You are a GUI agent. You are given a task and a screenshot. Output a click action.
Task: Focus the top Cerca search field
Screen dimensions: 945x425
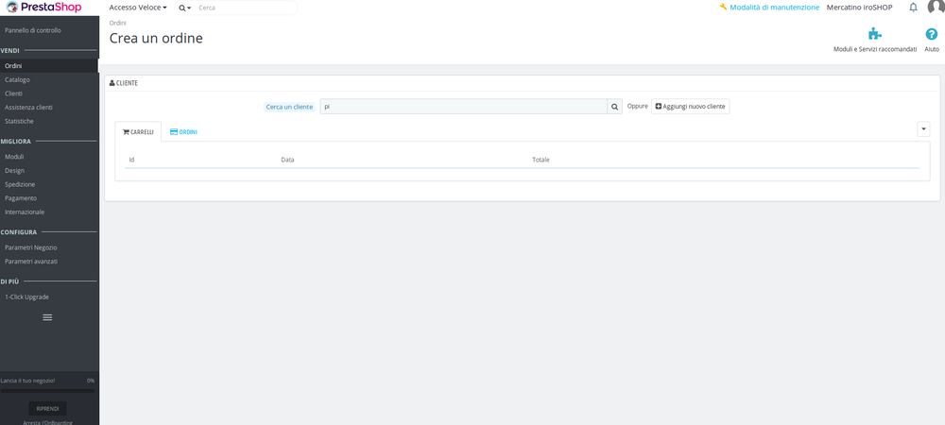coord(246,8)
